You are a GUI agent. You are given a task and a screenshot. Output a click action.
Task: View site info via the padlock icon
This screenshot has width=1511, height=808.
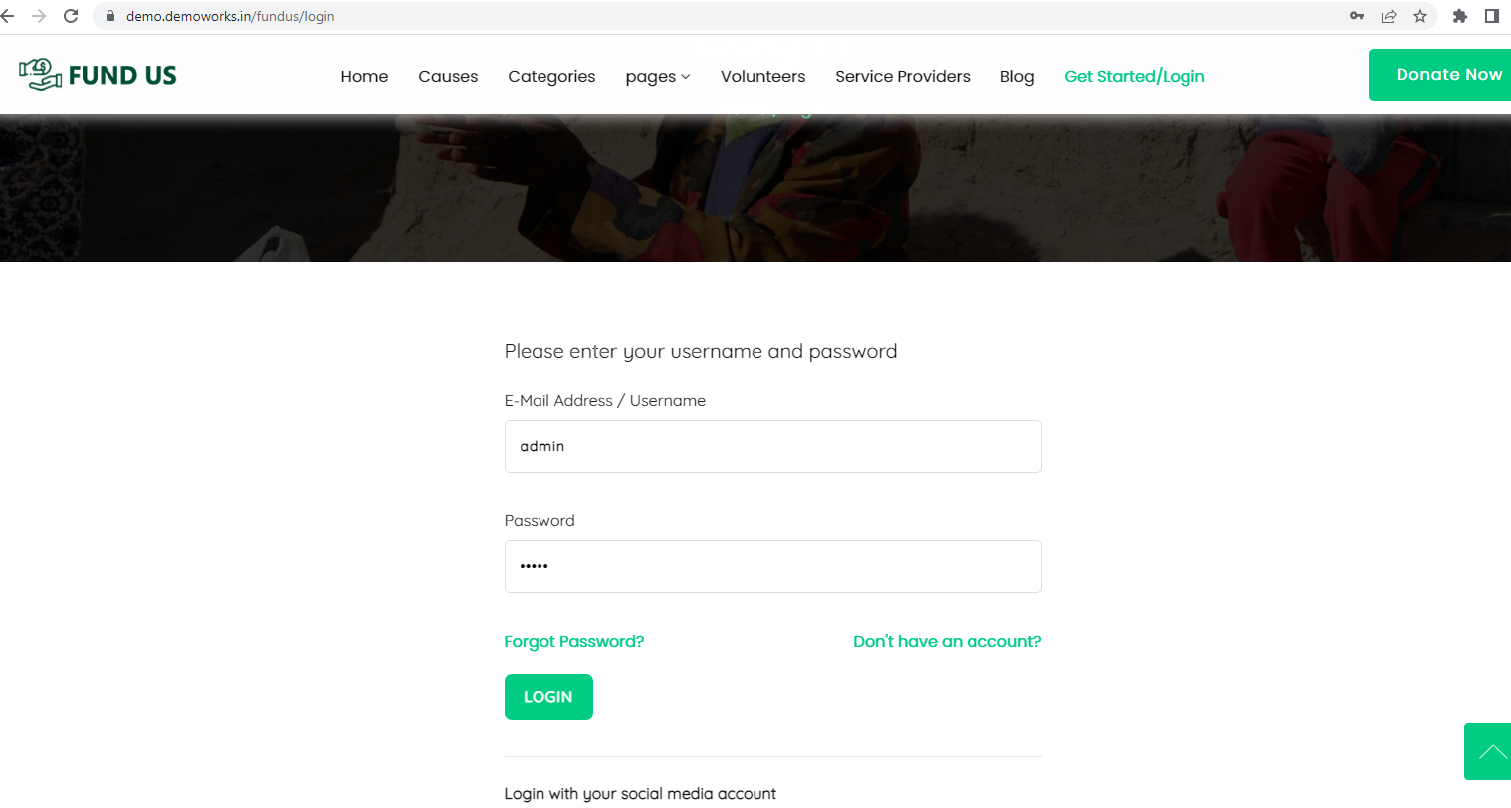pos(110,16)
